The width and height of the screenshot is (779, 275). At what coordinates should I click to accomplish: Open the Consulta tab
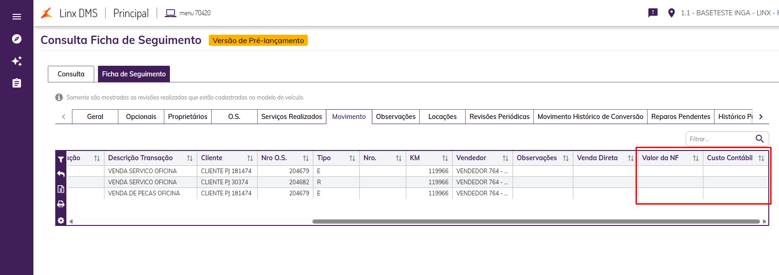click(71, 74)
